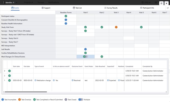Toggle the Resolved outcome checkbox

(x=73, y=80)
